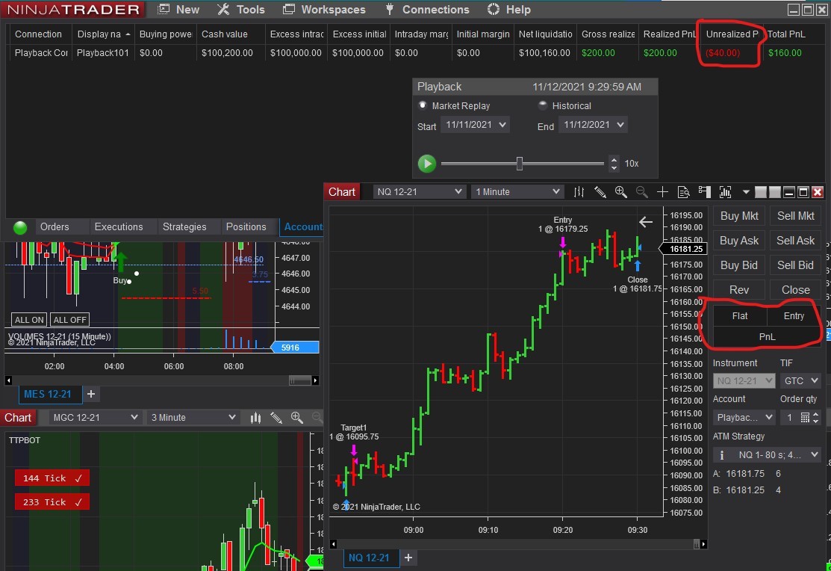Open the Tools menu
The height and width of the screenshot is (571, 831).
pyautogui.click(x=240, y=10)
